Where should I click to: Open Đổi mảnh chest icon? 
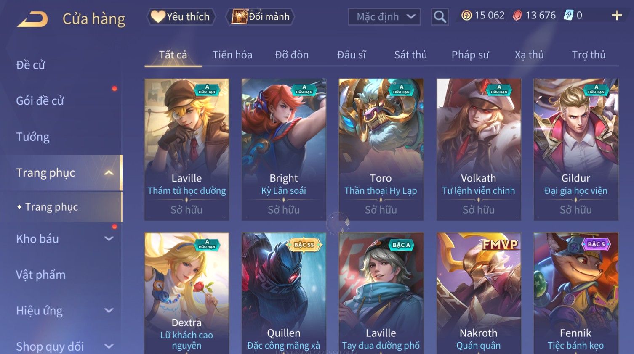260,17
